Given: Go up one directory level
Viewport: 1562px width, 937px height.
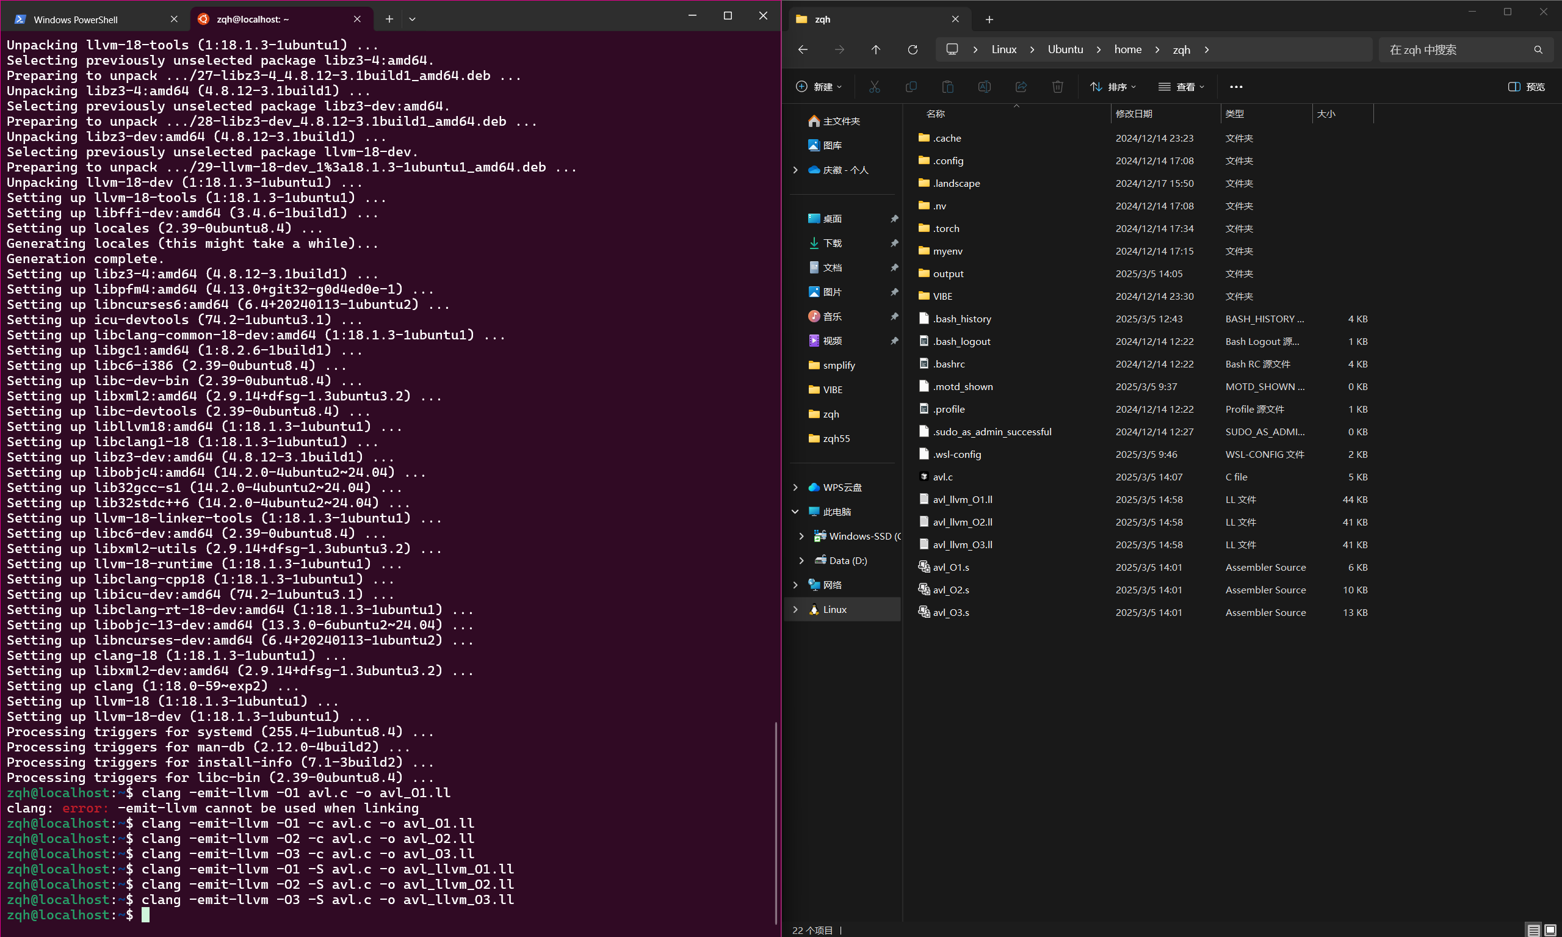Looking at the screenshot, I should point(875,49).
